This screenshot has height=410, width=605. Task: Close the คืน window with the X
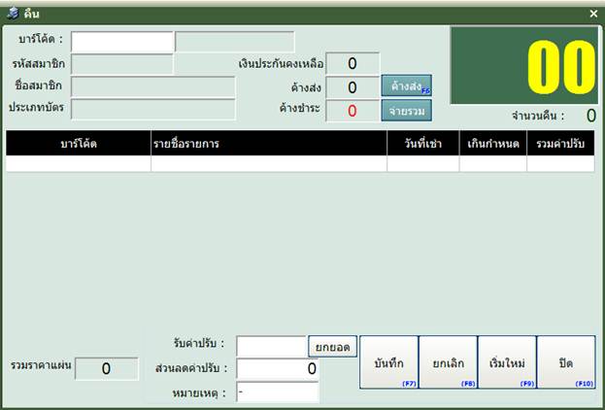[x=593, y=14]
